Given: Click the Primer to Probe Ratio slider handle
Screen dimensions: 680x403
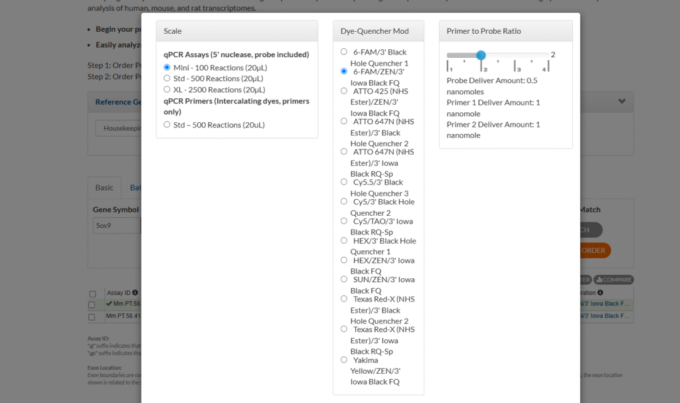Looking at the screenshot, I should coord(481,55).
